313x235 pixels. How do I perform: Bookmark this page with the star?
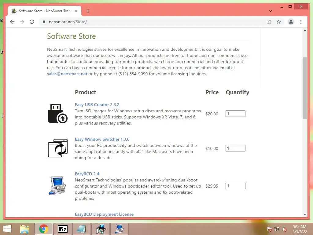[279, 22]
